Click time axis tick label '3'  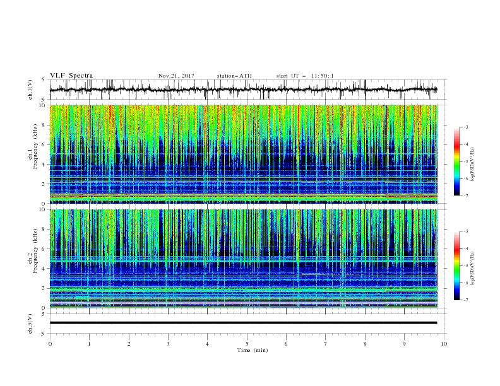coord(168,344)
